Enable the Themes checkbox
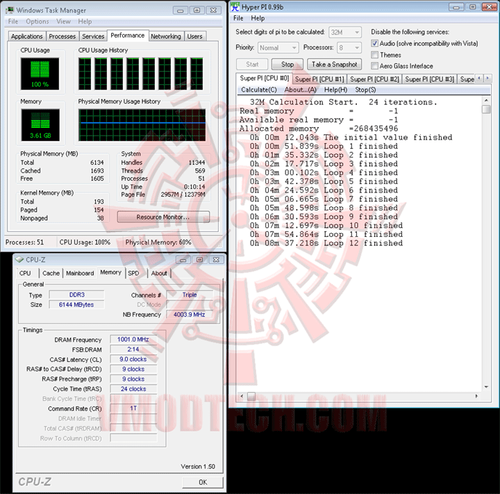 click(375, 55)
